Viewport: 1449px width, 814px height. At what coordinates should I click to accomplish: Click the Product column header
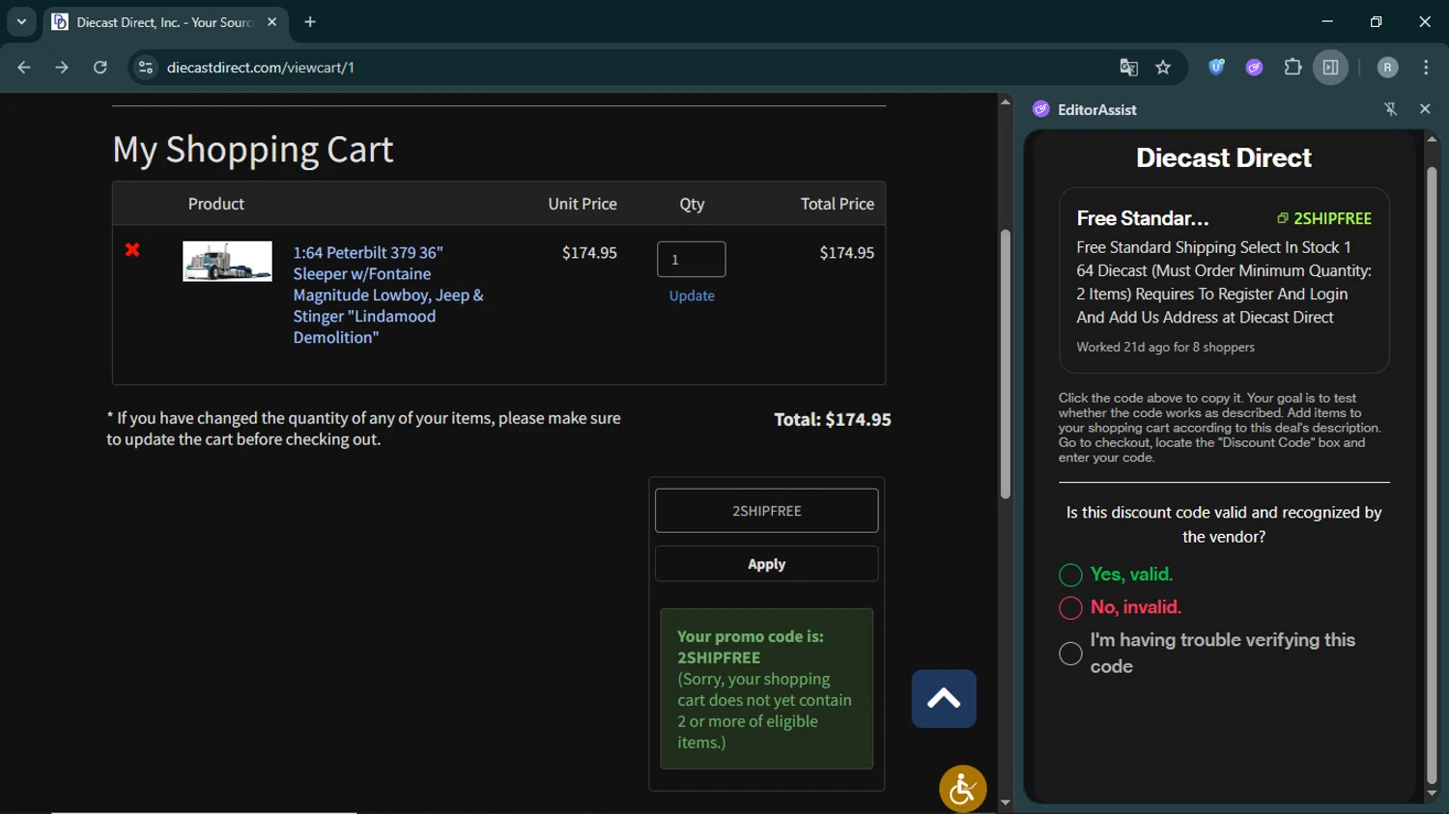click(x=215, y=204)
